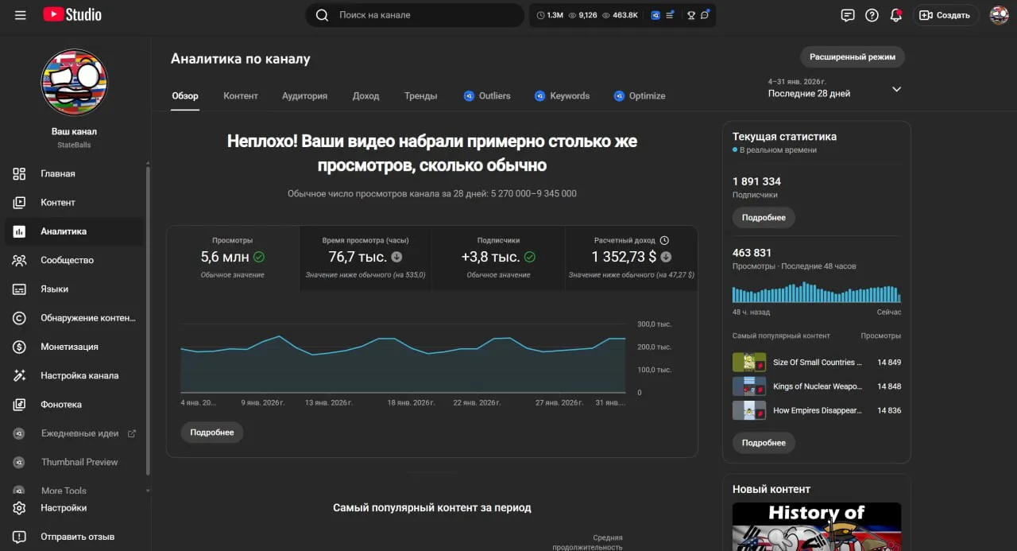The width and height of the screenshot is (1017, 551).
Task: Click the 463.8K views stat in top bar
Action: pyautogui.click(x=620, y=15)
